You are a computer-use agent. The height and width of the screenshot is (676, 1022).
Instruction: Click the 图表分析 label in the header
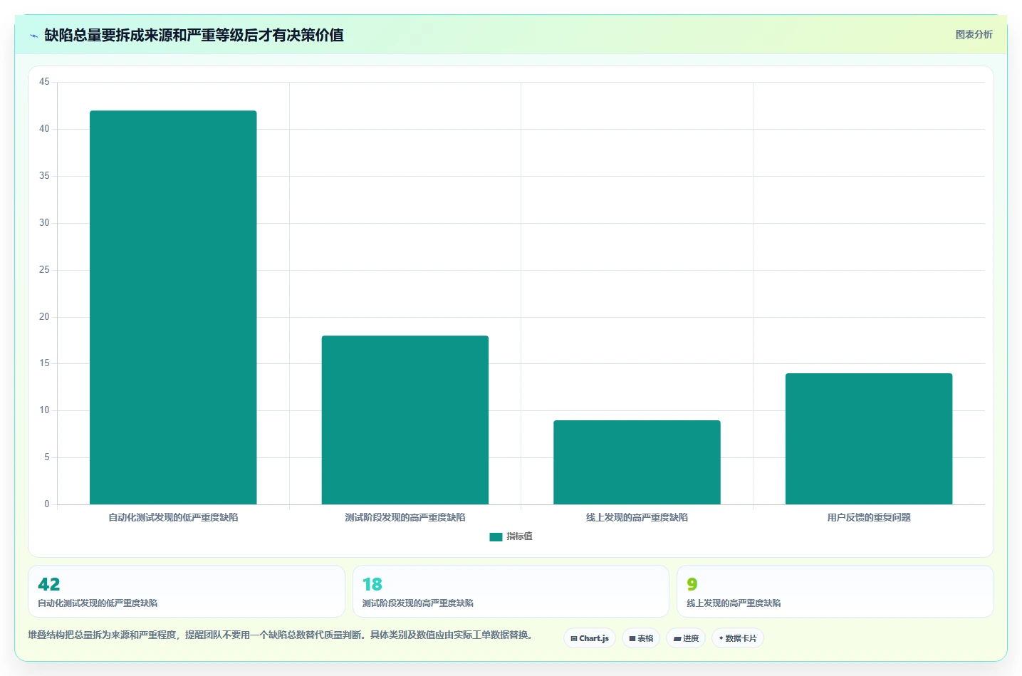[974, 34]
